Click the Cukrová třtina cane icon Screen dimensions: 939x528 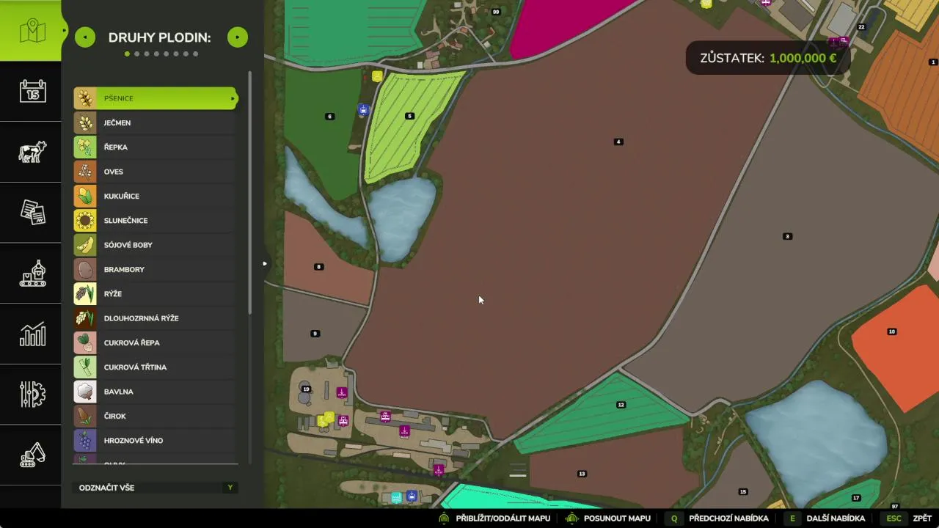click(x=85, y=367)
